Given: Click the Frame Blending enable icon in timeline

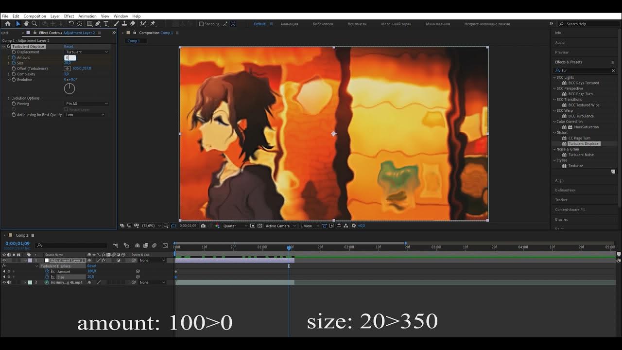Looking at the screenshot, I should pos(145,245).
